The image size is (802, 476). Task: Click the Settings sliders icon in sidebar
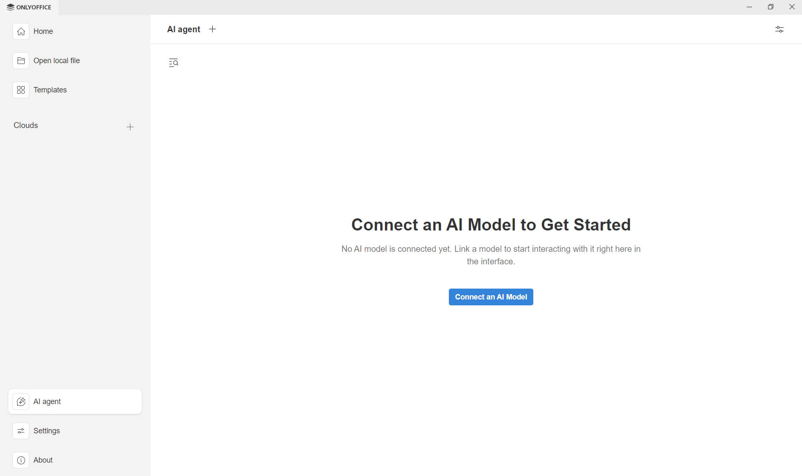(21, 431)
